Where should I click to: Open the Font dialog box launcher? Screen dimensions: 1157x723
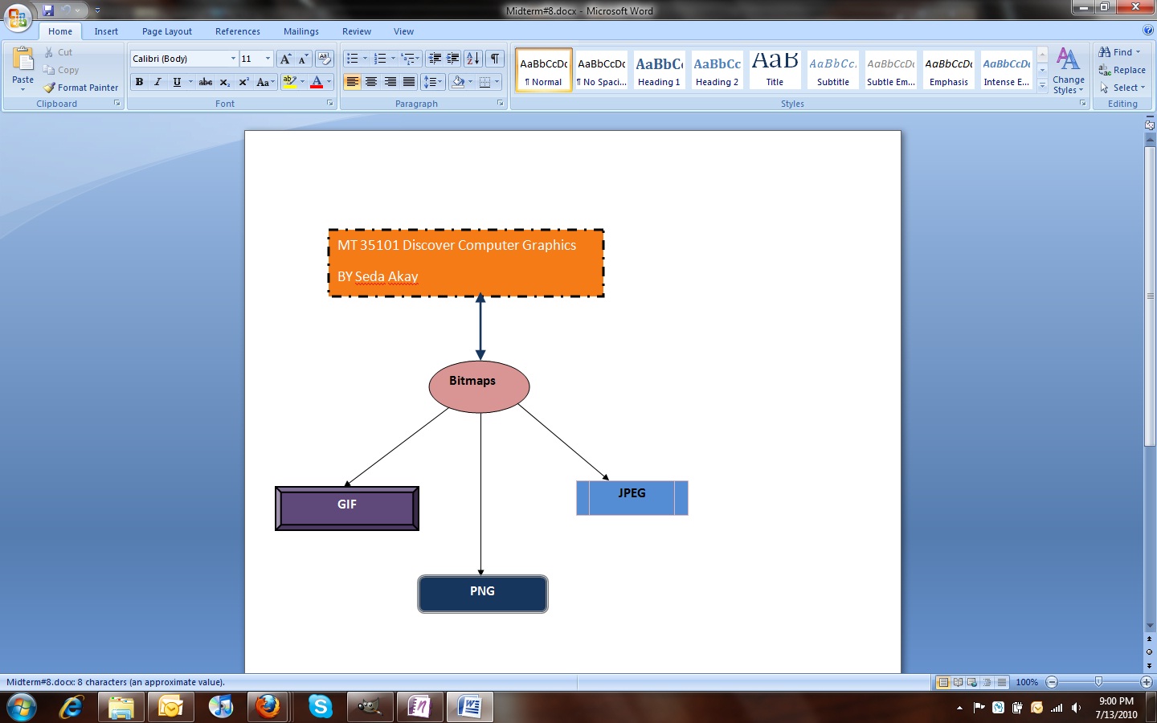coord(329,103)
